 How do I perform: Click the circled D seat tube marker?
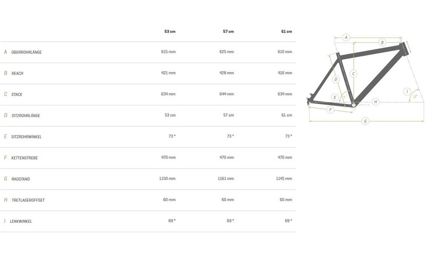coord(336,79)
